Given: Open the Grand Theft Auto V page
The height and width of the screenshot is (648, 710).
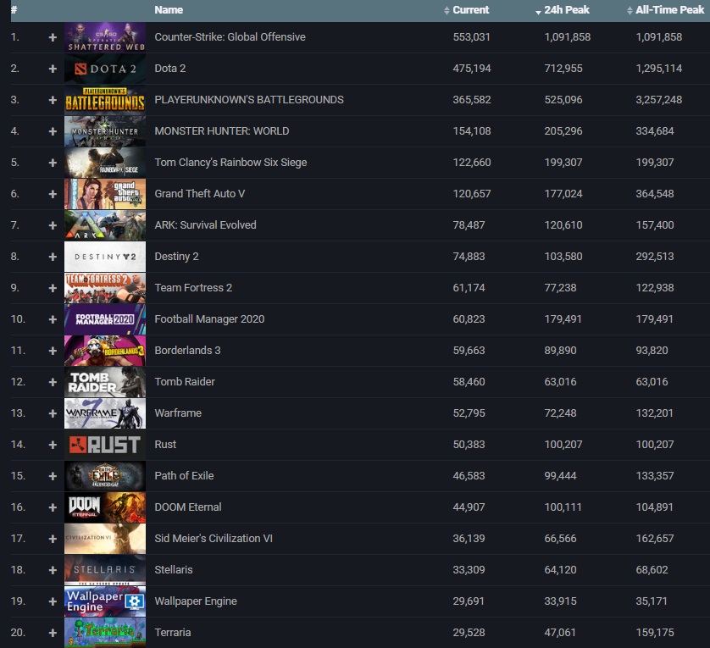Looking at the screenshot, I should pos(200,193).
